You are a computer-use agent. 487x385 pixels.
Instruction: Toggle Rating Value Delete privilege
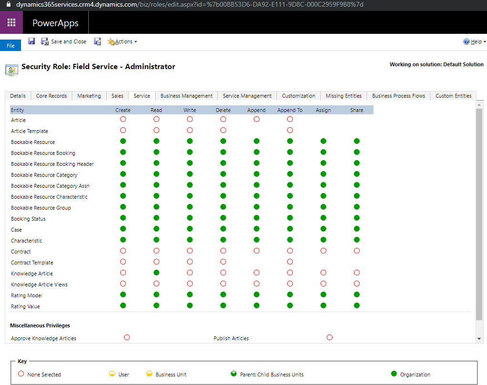[223, 305]
